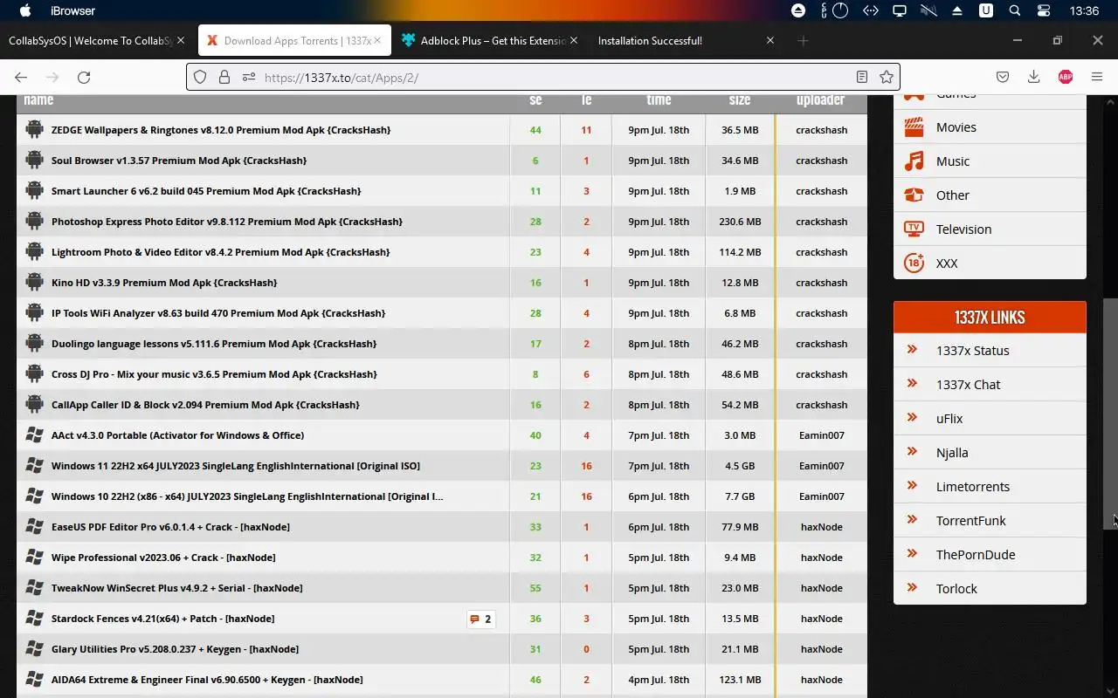This screenshot has width=1118, height=698.
Task: Bookmark this page with the star icon
Action: point(887,77)
